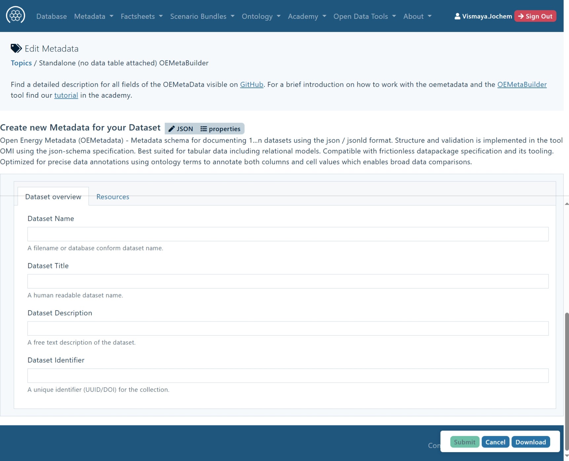Focus the Dataset Name input field

pos(288,234)
